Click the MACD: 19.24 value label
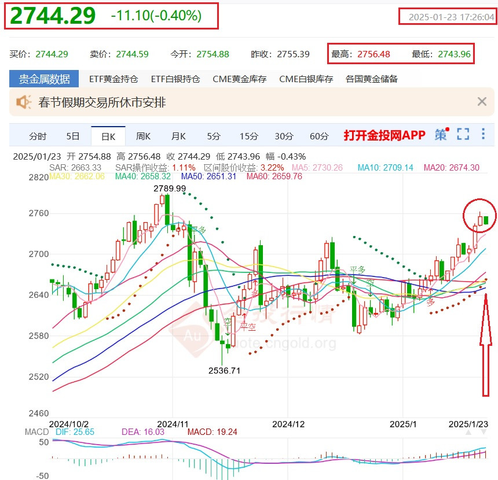The image size is (498, 480). (212, 432)
